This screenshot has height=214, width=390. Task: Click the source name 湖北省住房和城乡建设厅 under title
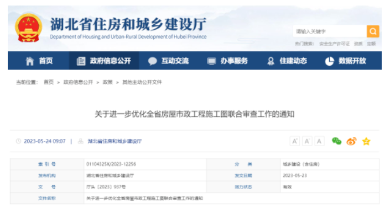[115, 141]
